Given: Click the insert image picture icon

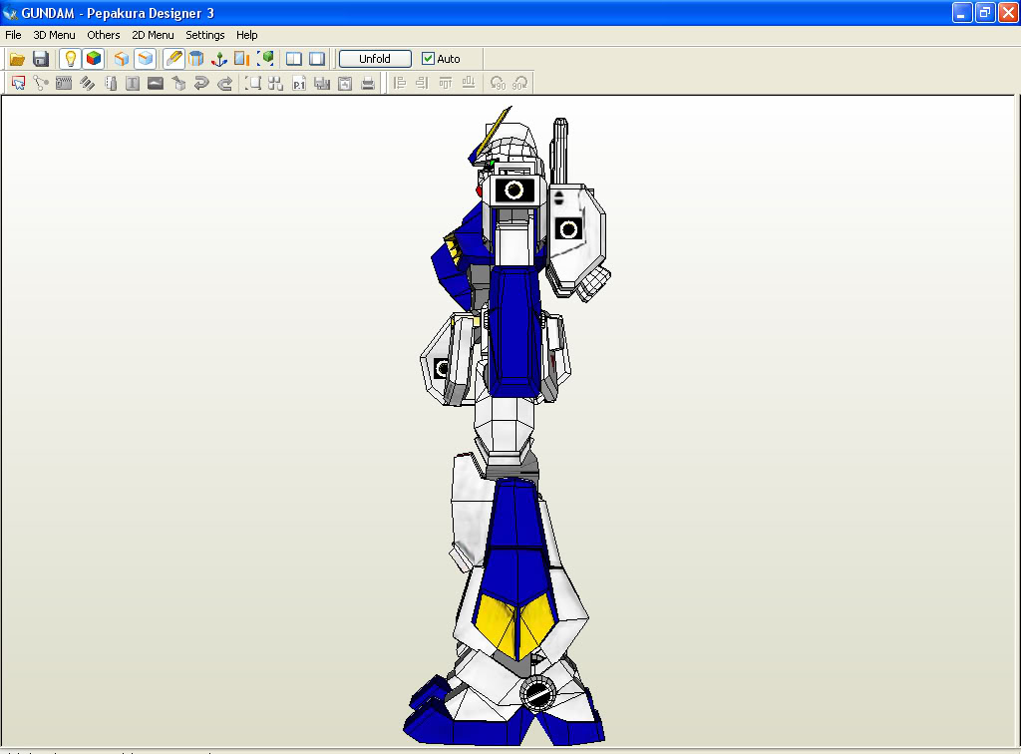Looking at the screenshot, I should point(156,84).
